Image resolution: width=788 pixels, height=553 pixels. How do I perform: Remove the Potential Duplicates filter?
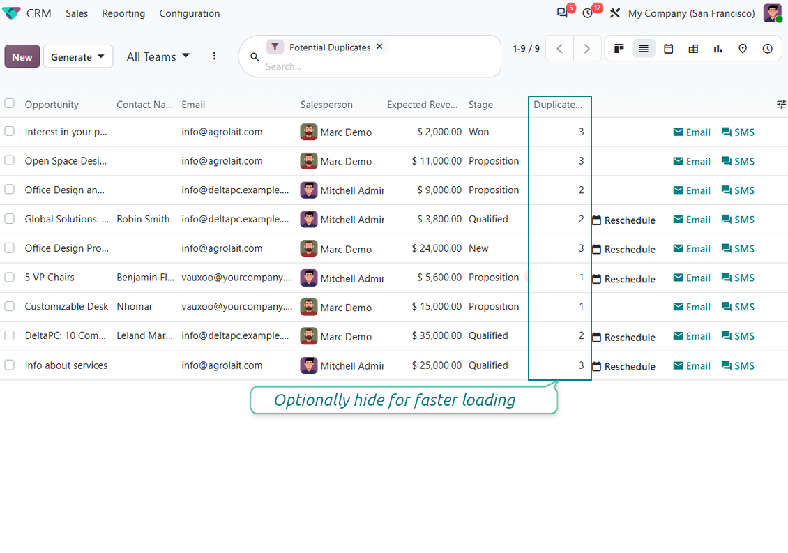tap(379, 46)
